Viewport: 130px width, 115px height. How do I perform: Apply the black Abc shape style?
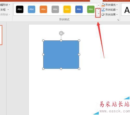click(20, 9)
